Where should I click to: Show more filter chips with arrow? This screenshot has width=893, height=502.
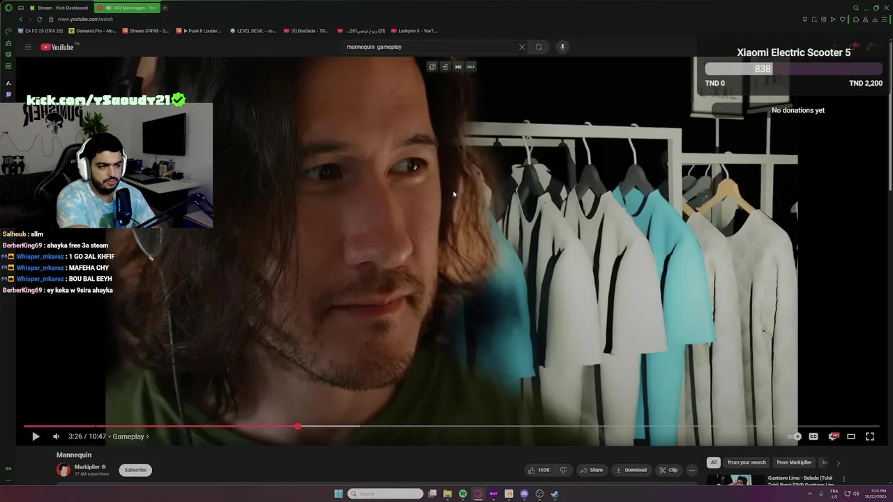(838, 463)
